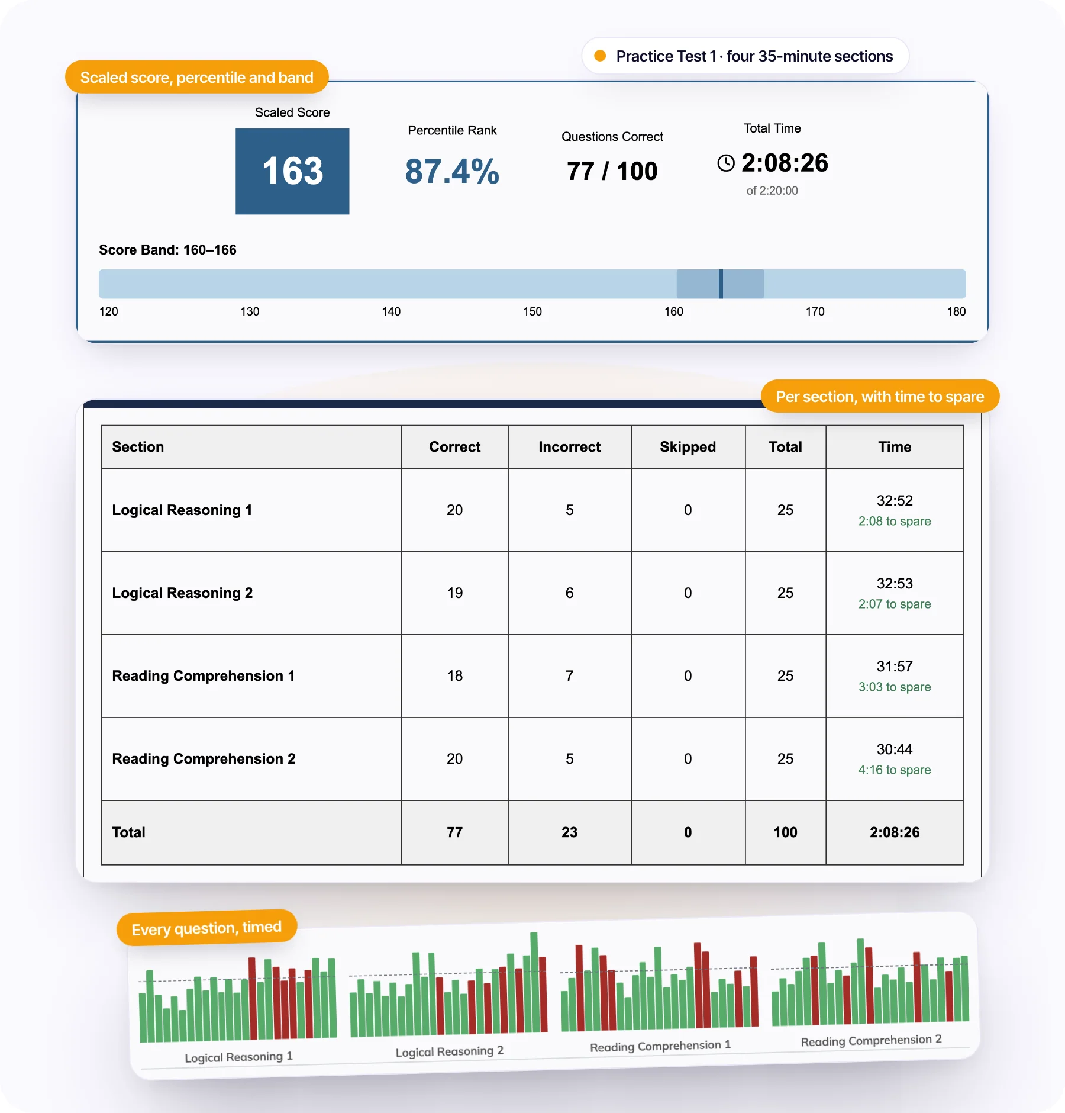This screenshot has height=1113, width=1065.
Task: Click the 170 tick label on score scale
Action: click(x=815, y=311)
